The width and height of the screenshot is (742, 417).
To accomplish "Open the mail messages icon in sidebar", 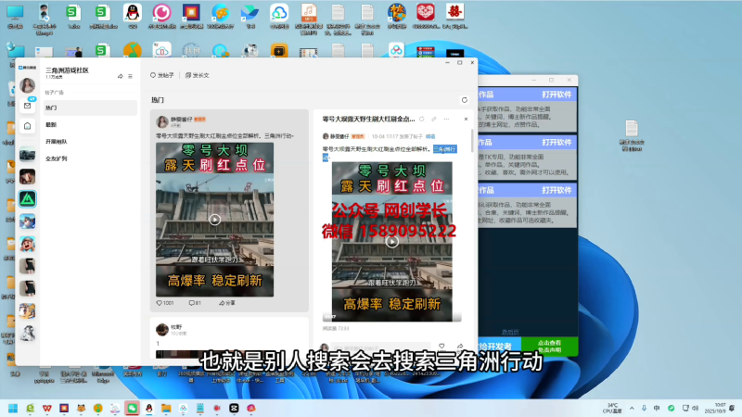I will click(x=28, y=106).
